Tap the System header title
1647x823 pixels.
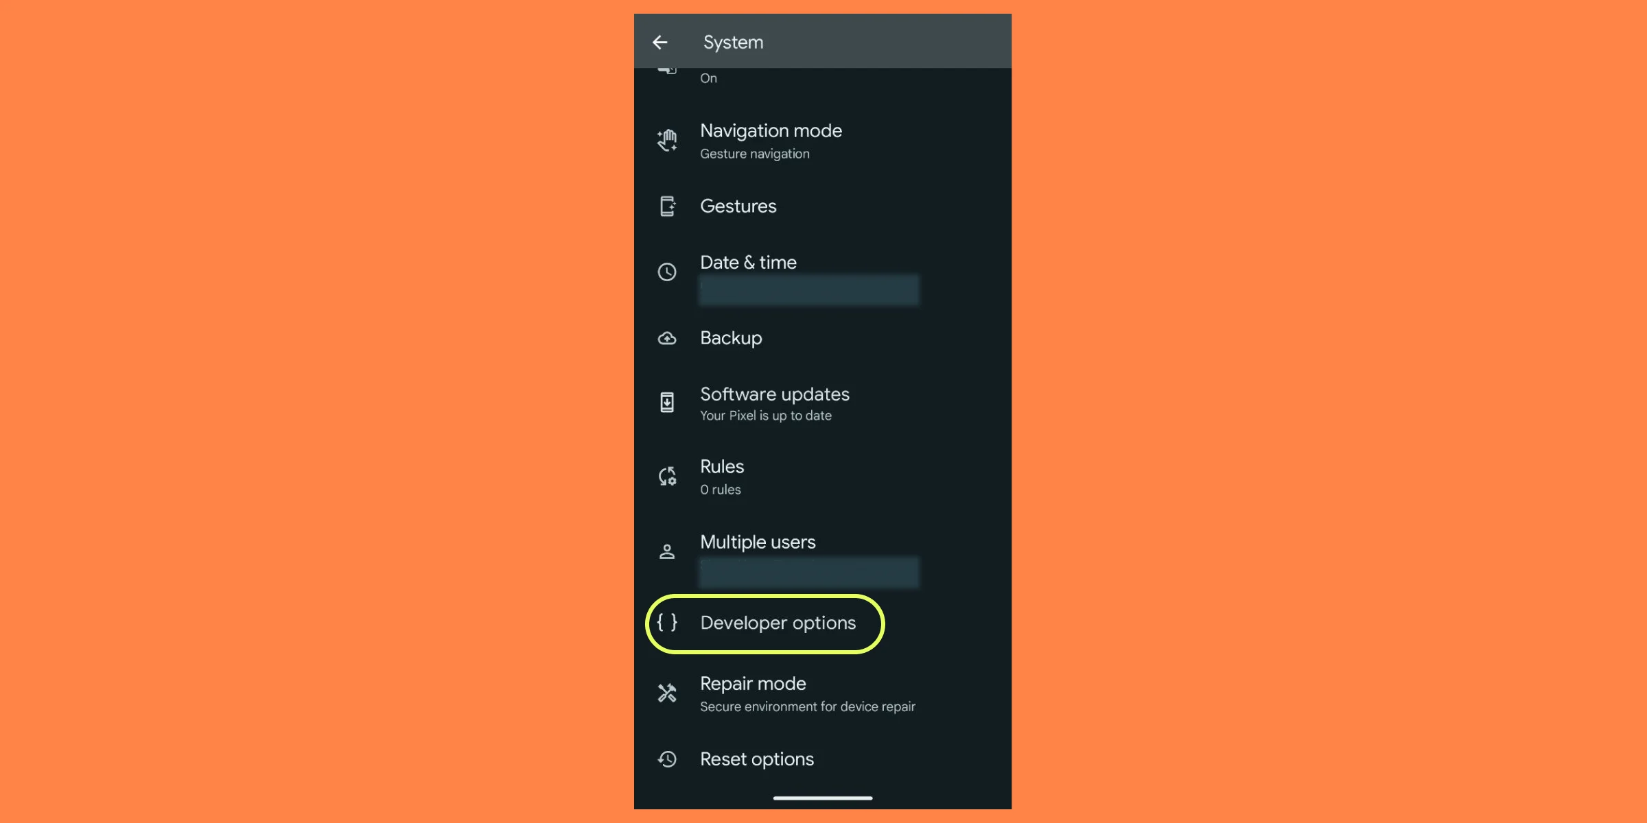pos(732,42)
